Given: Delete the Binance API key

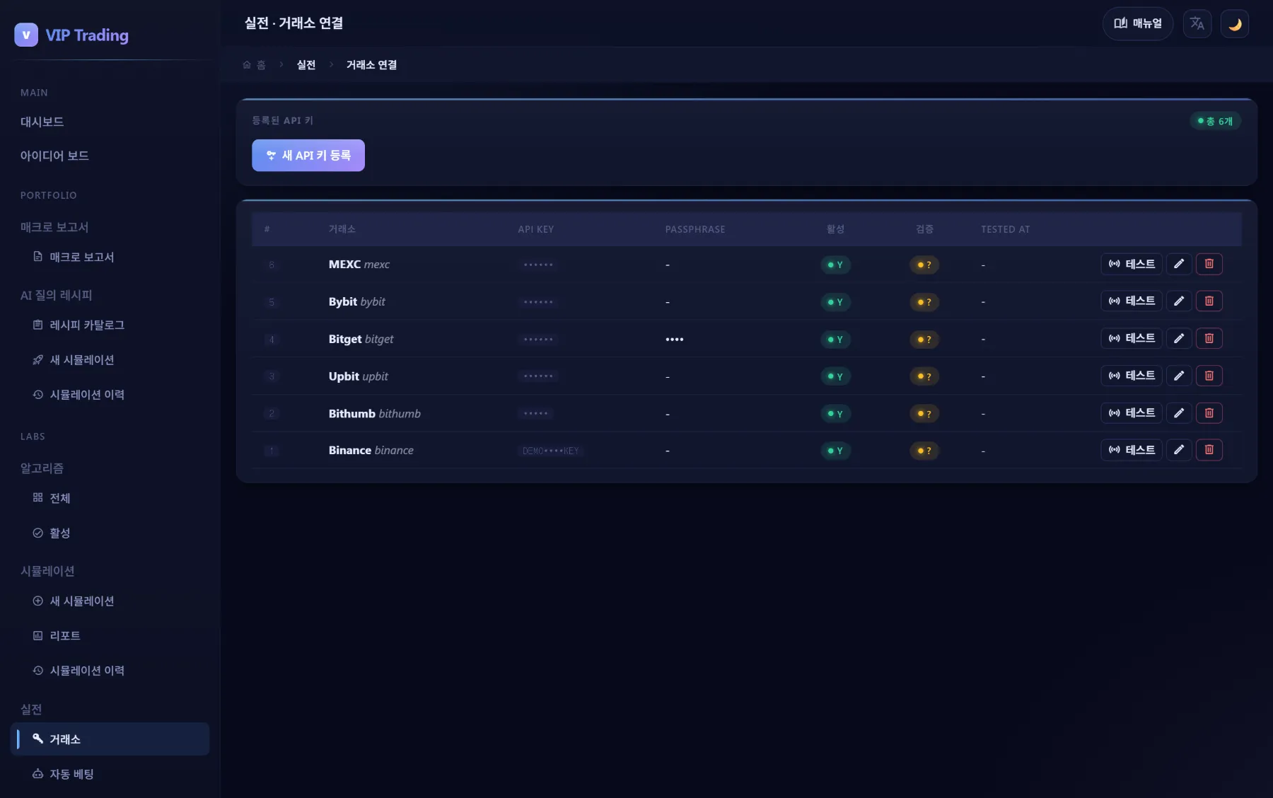Looking at the screenshot, I should click(x=1209, y=450).
